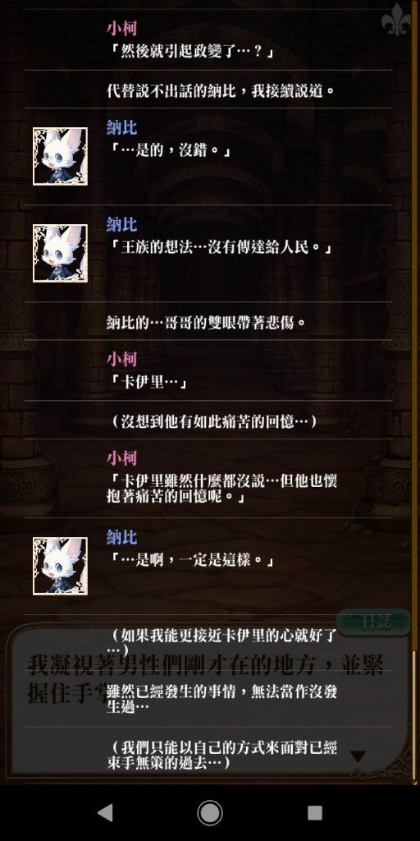Click thought line (沒想到他有如此痛苦的回憶…)
420x841 pixels.
click(214, 421)
